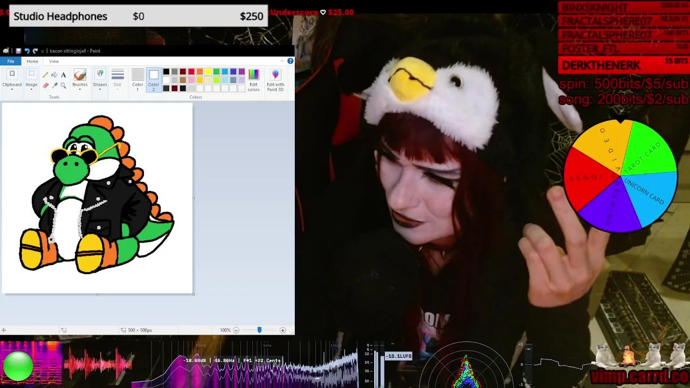The height and width of the screenshot is (388, 690).
Task: Open Paint Help question mark icon
Action: tap(291, 61)
